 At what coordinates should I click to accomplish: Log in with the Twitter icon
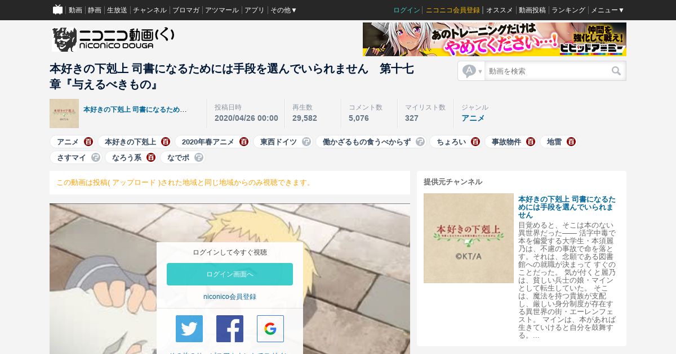189,329
